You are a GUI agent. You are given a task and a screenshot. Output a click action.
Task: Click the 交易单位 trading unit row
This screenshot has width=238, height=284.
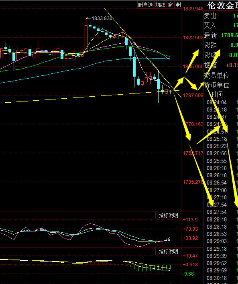click(x=221, y=75)
